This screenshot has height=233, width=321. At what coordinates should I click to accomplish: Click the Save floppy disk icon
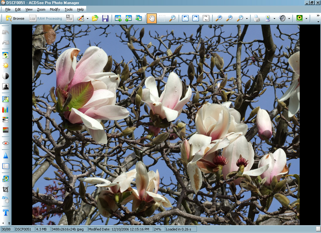pos(105,18)
